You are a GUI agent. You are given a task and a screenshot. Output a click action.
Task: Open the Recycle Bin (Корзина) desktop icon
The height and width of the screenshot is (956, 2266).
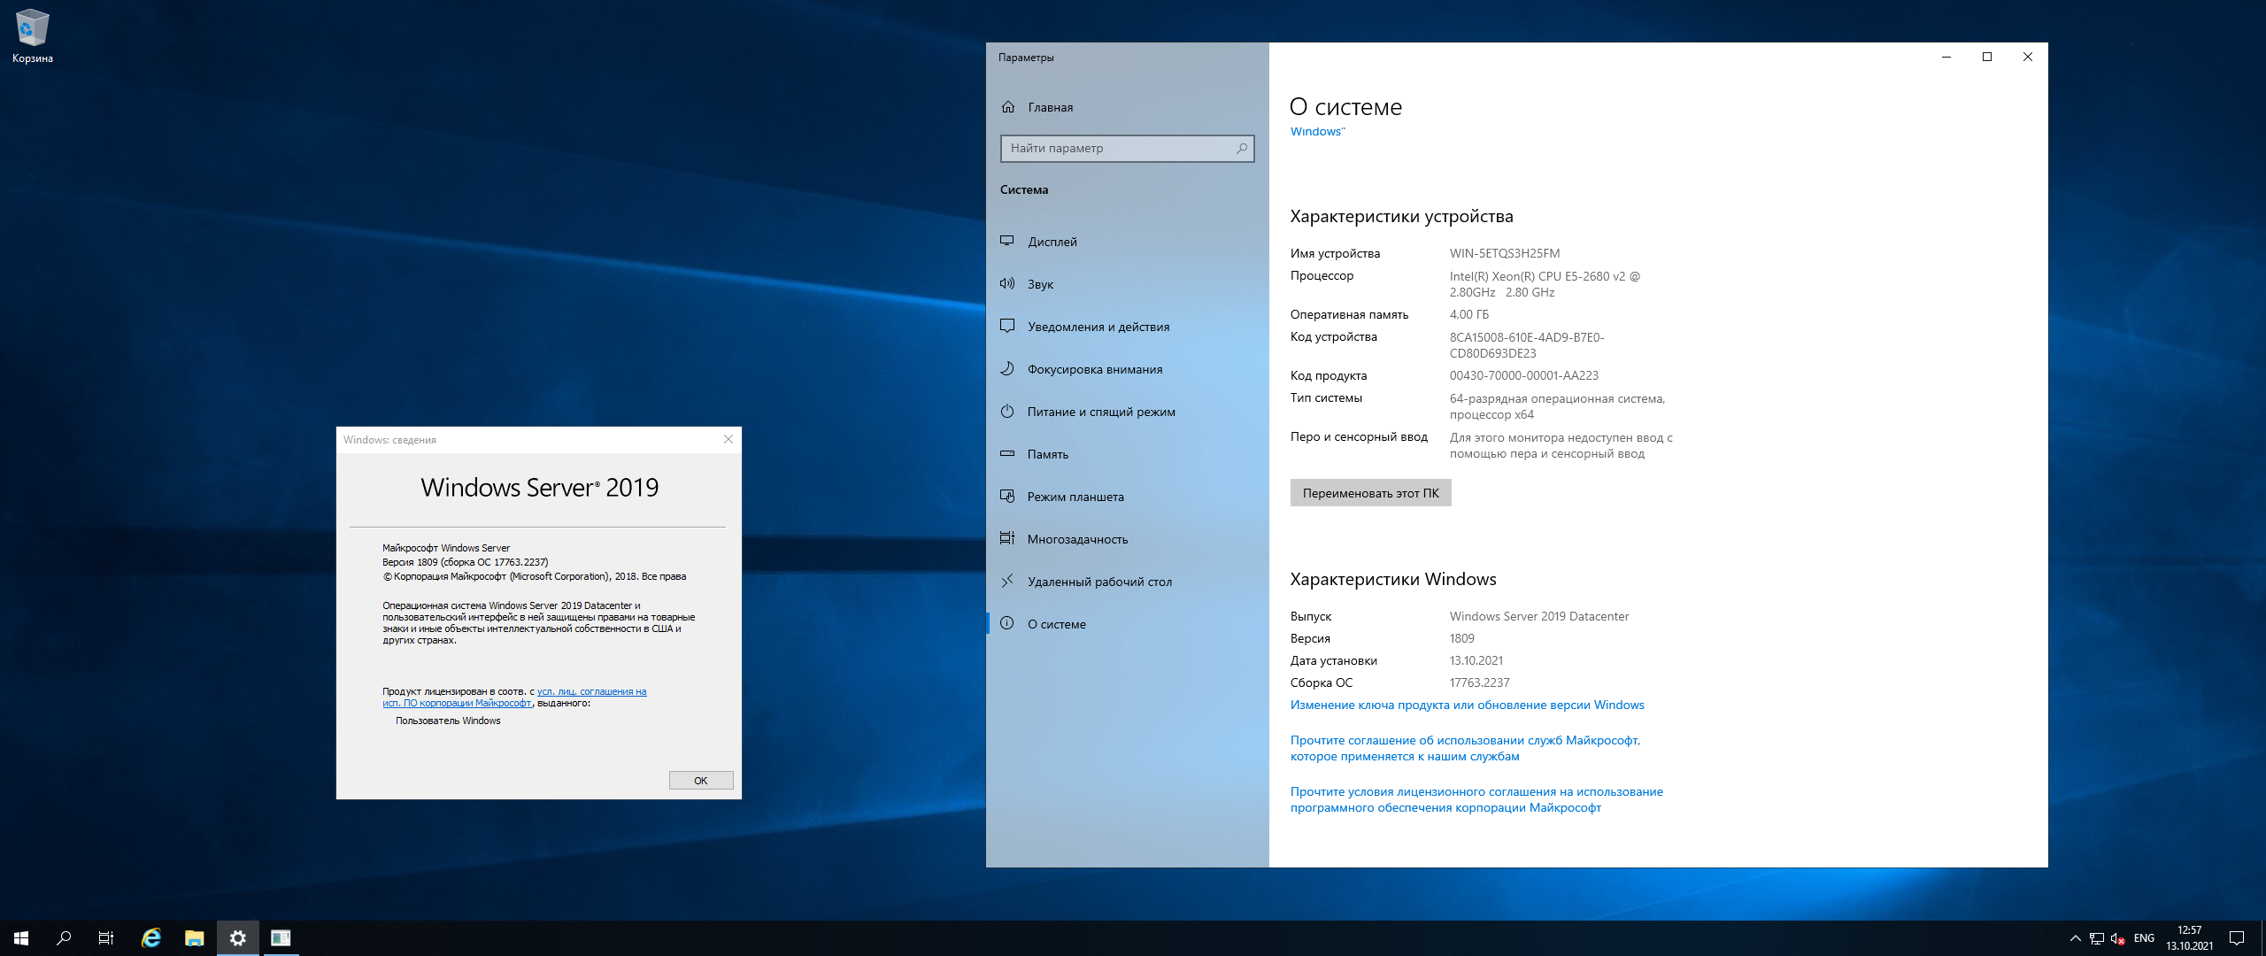[x=32, y=36]
